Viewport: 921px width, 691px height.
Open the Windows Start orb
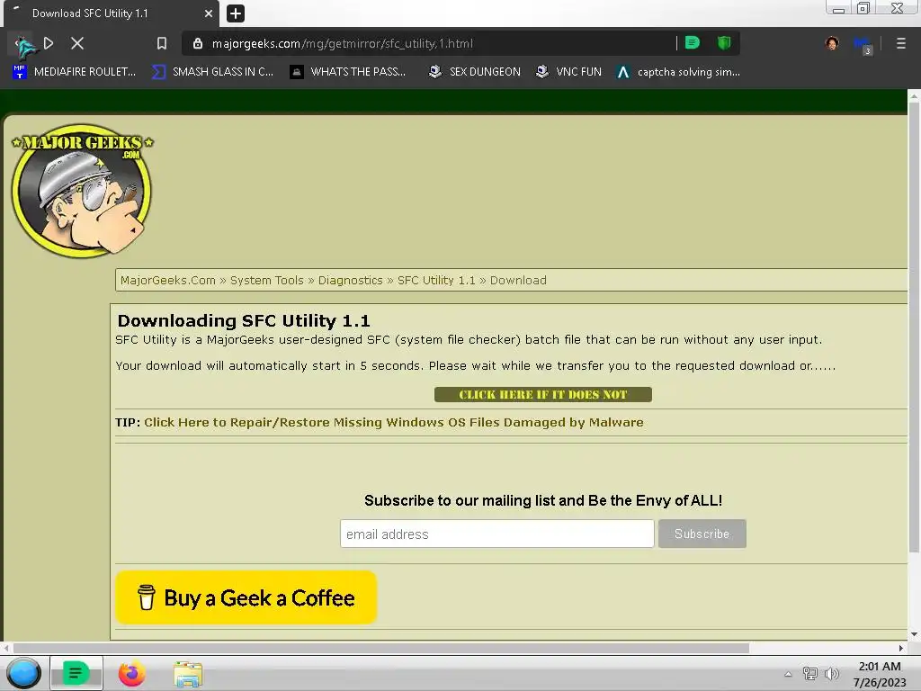click(x=23, y=673)
